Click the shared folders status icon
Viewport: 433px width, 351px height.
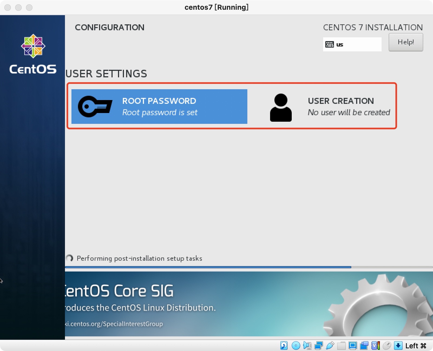[341, 345]
